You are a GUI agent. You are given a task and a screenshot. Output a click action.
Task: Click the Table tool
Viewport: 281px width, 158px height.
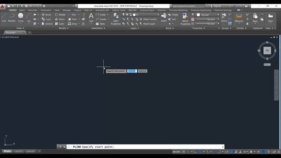point(101,24)
